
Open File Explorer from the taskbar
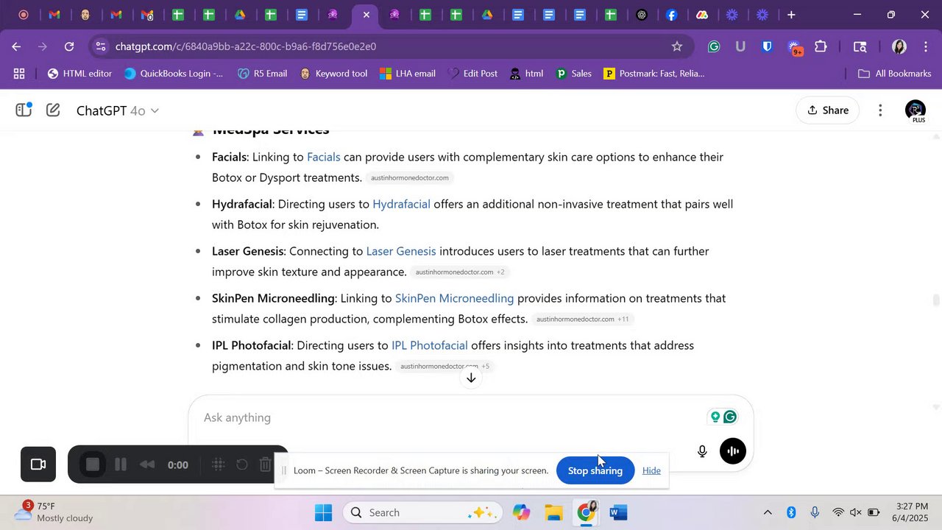[553, 512]
